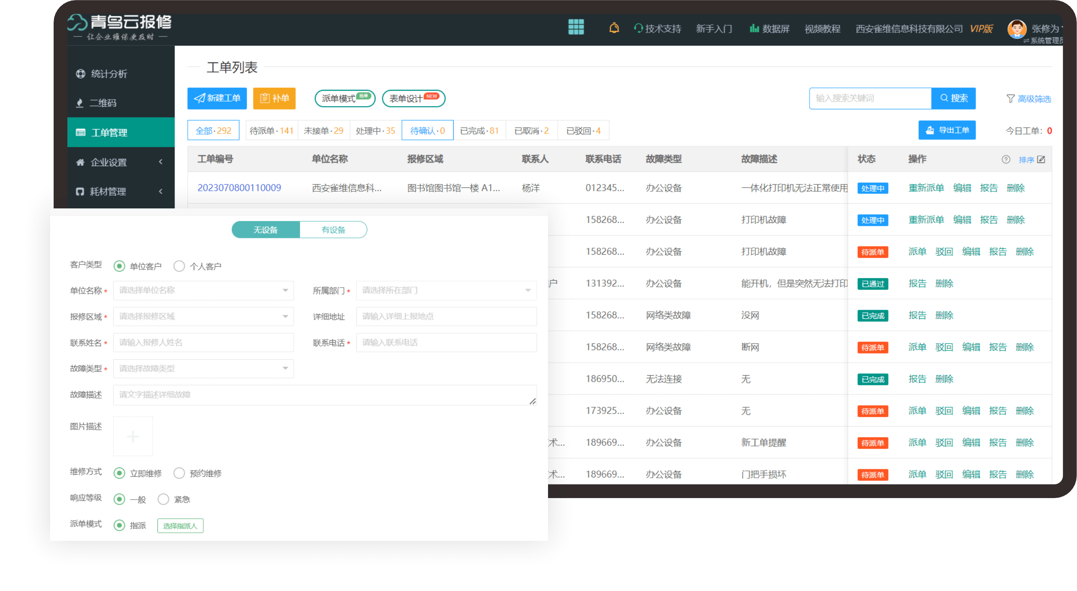1077x591 pixels.
Task: Focus the 输入搜索关键词 search field
Action: point(871,98)
